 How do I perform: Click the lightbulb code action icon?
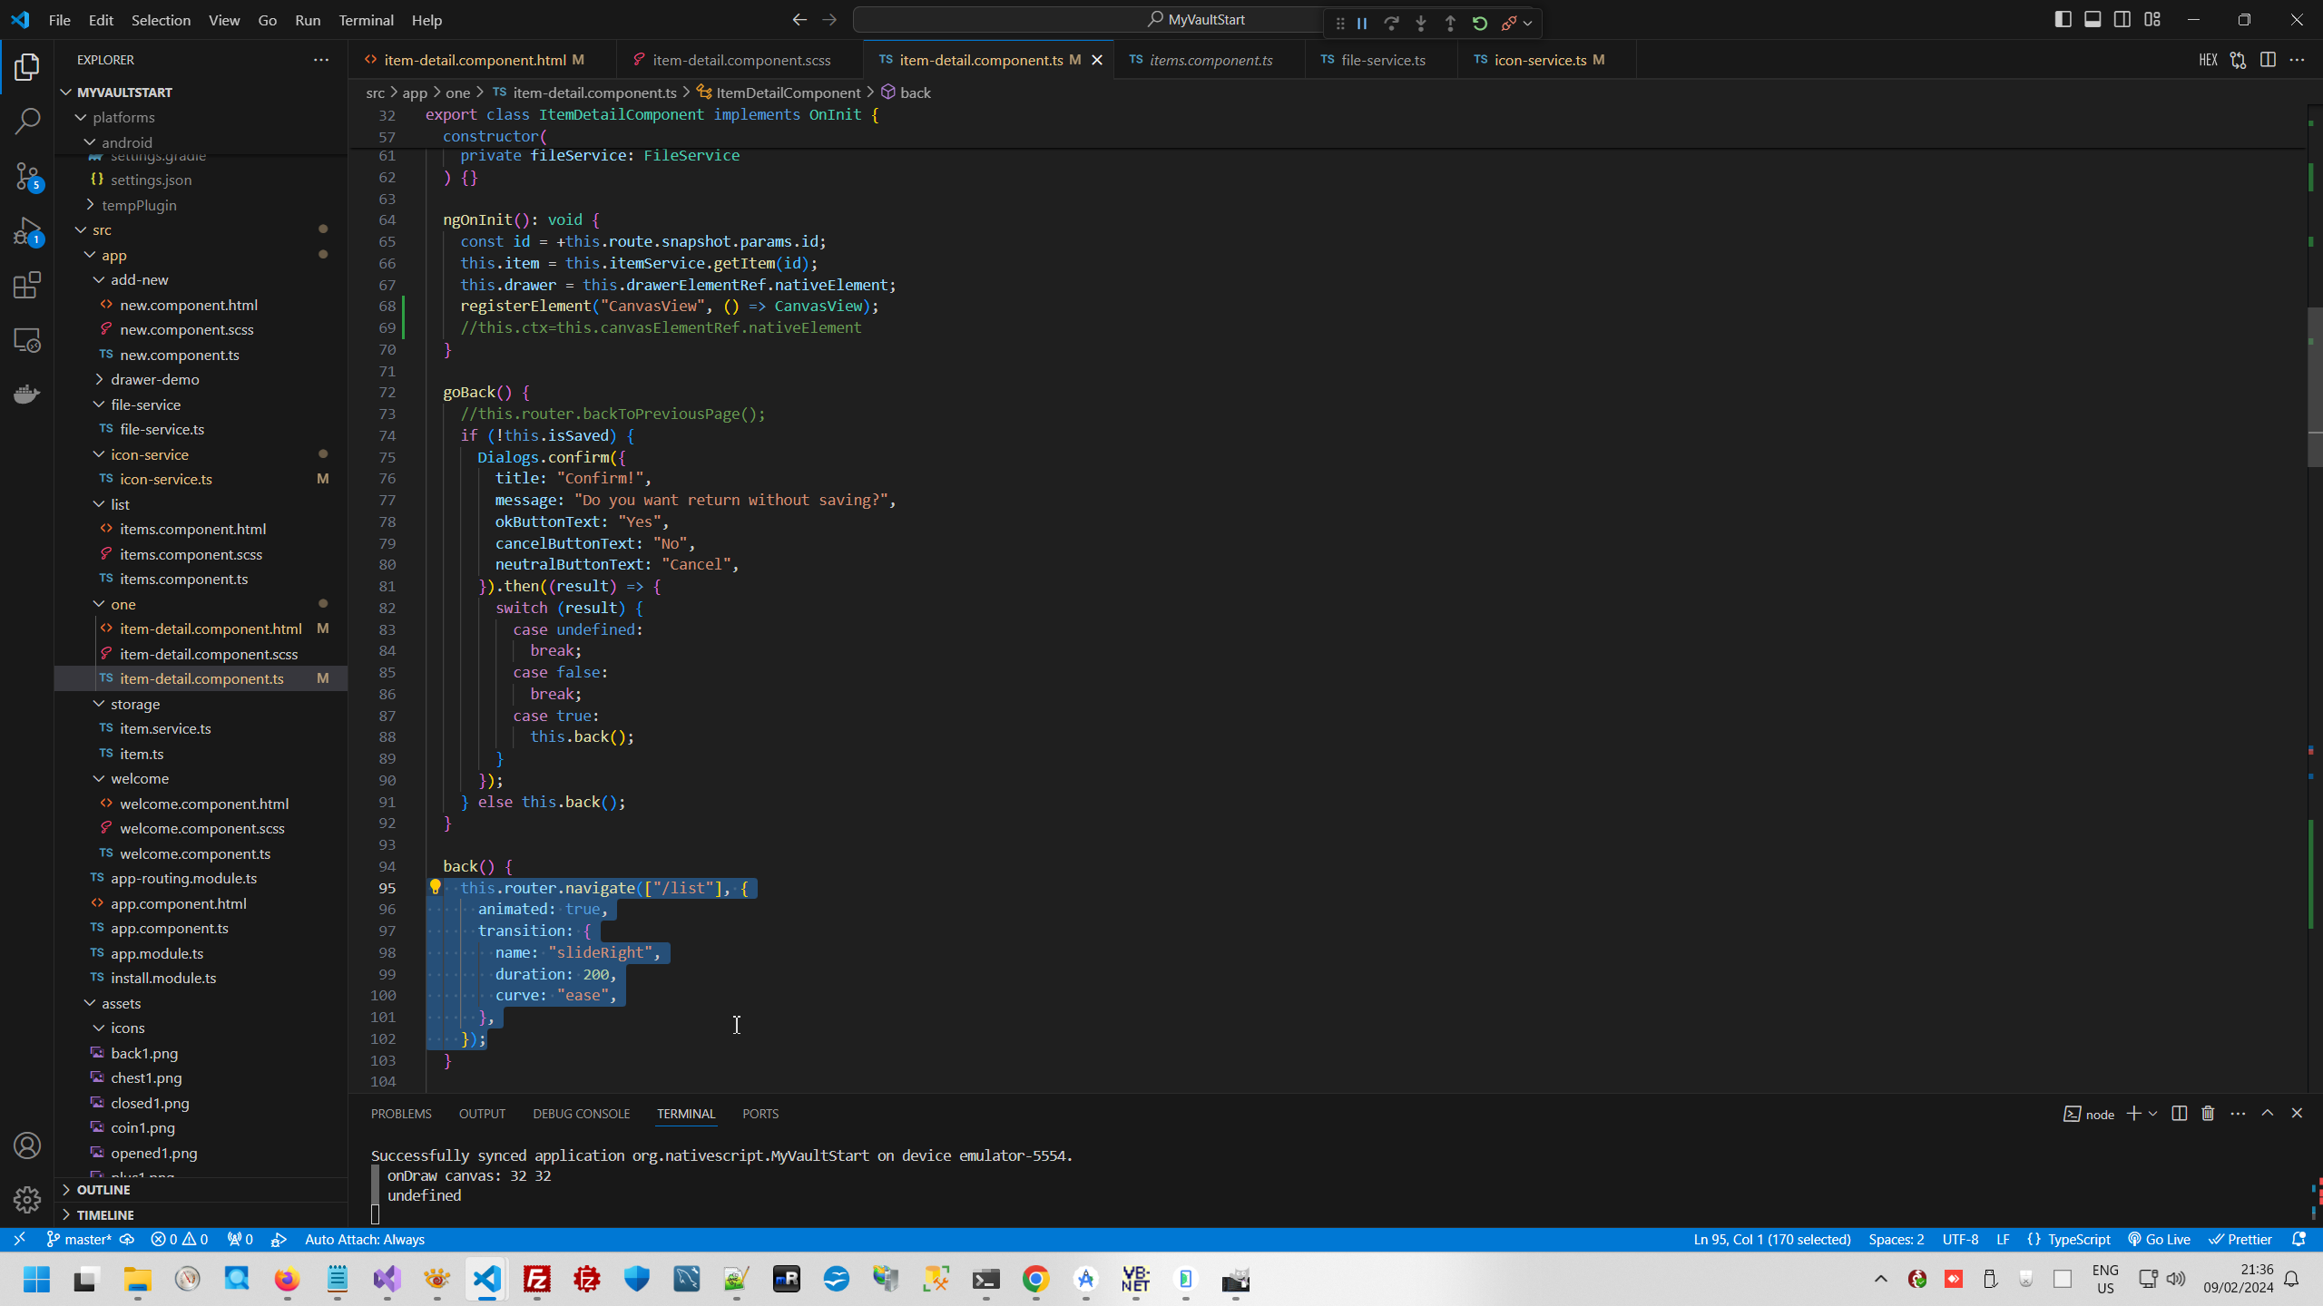pos(435,887)
